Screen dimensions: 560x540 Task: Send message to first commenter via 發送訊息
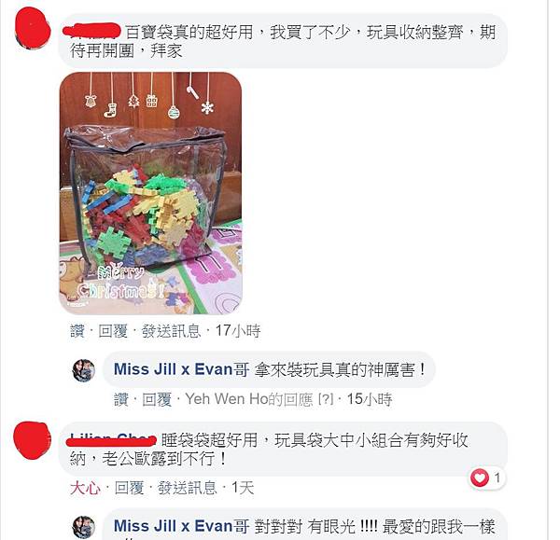[171, 331]
